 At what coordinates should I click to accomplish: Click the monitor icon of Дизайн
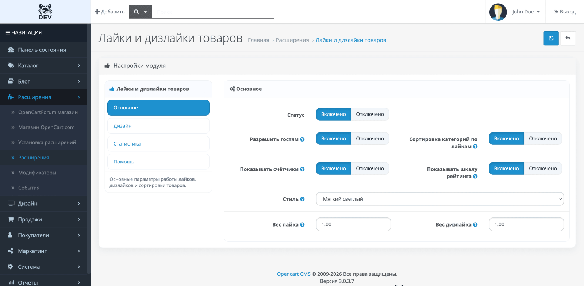[x=11, y=204]
